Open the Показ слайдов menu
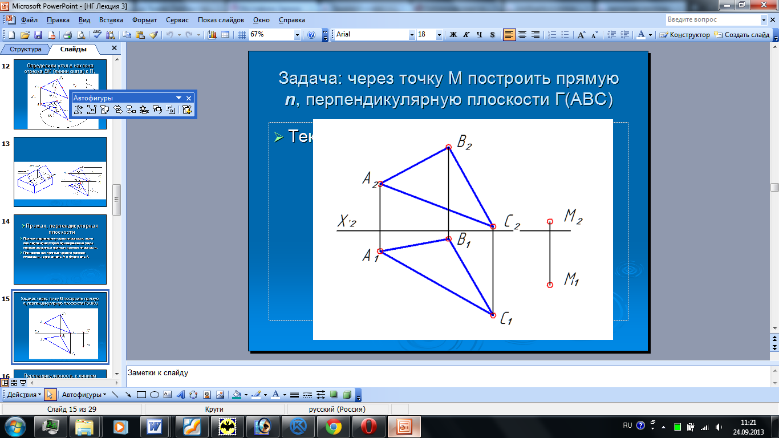Image resolution: width=779 pixels, height=438 pixels. 221,19
